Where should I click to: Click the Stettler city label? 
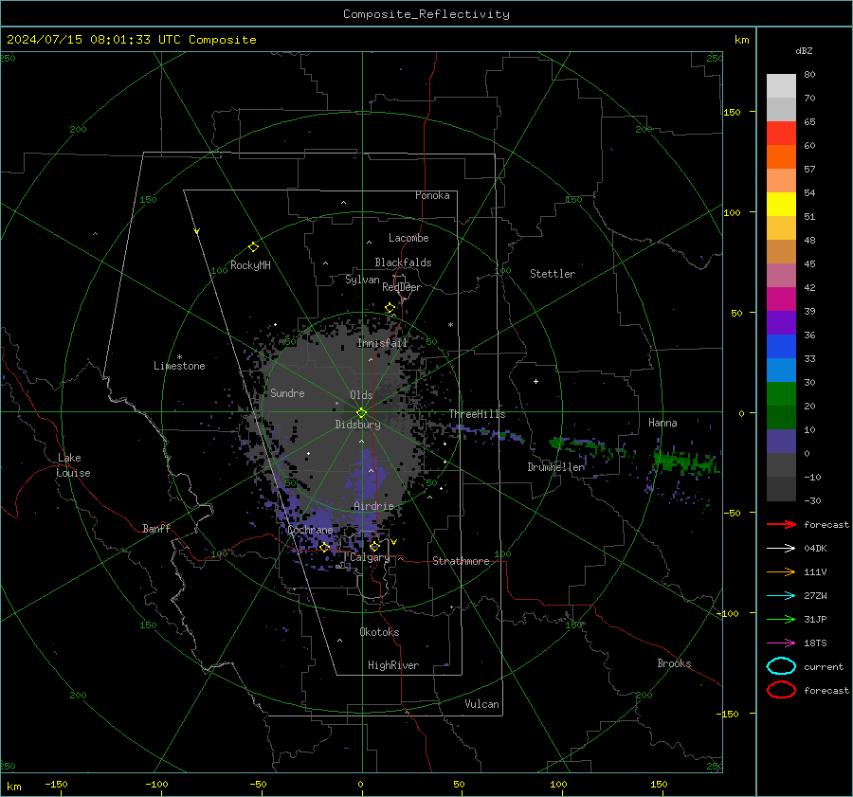(553, 274)
